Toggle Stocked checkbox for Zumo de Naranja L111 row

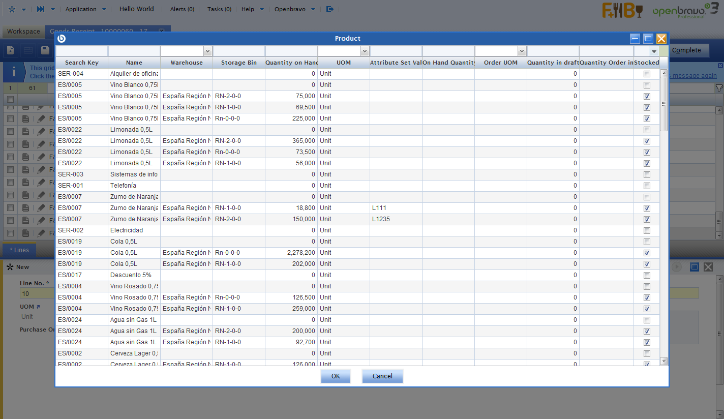[x=647, y=208]
